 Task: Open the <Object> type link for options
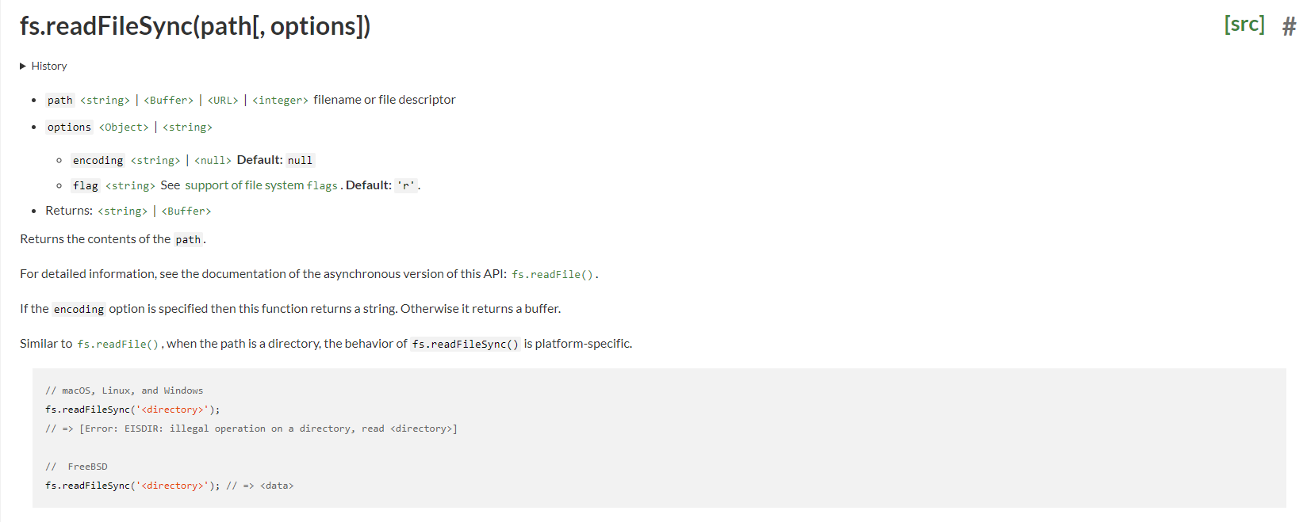(x=124, y=128)
